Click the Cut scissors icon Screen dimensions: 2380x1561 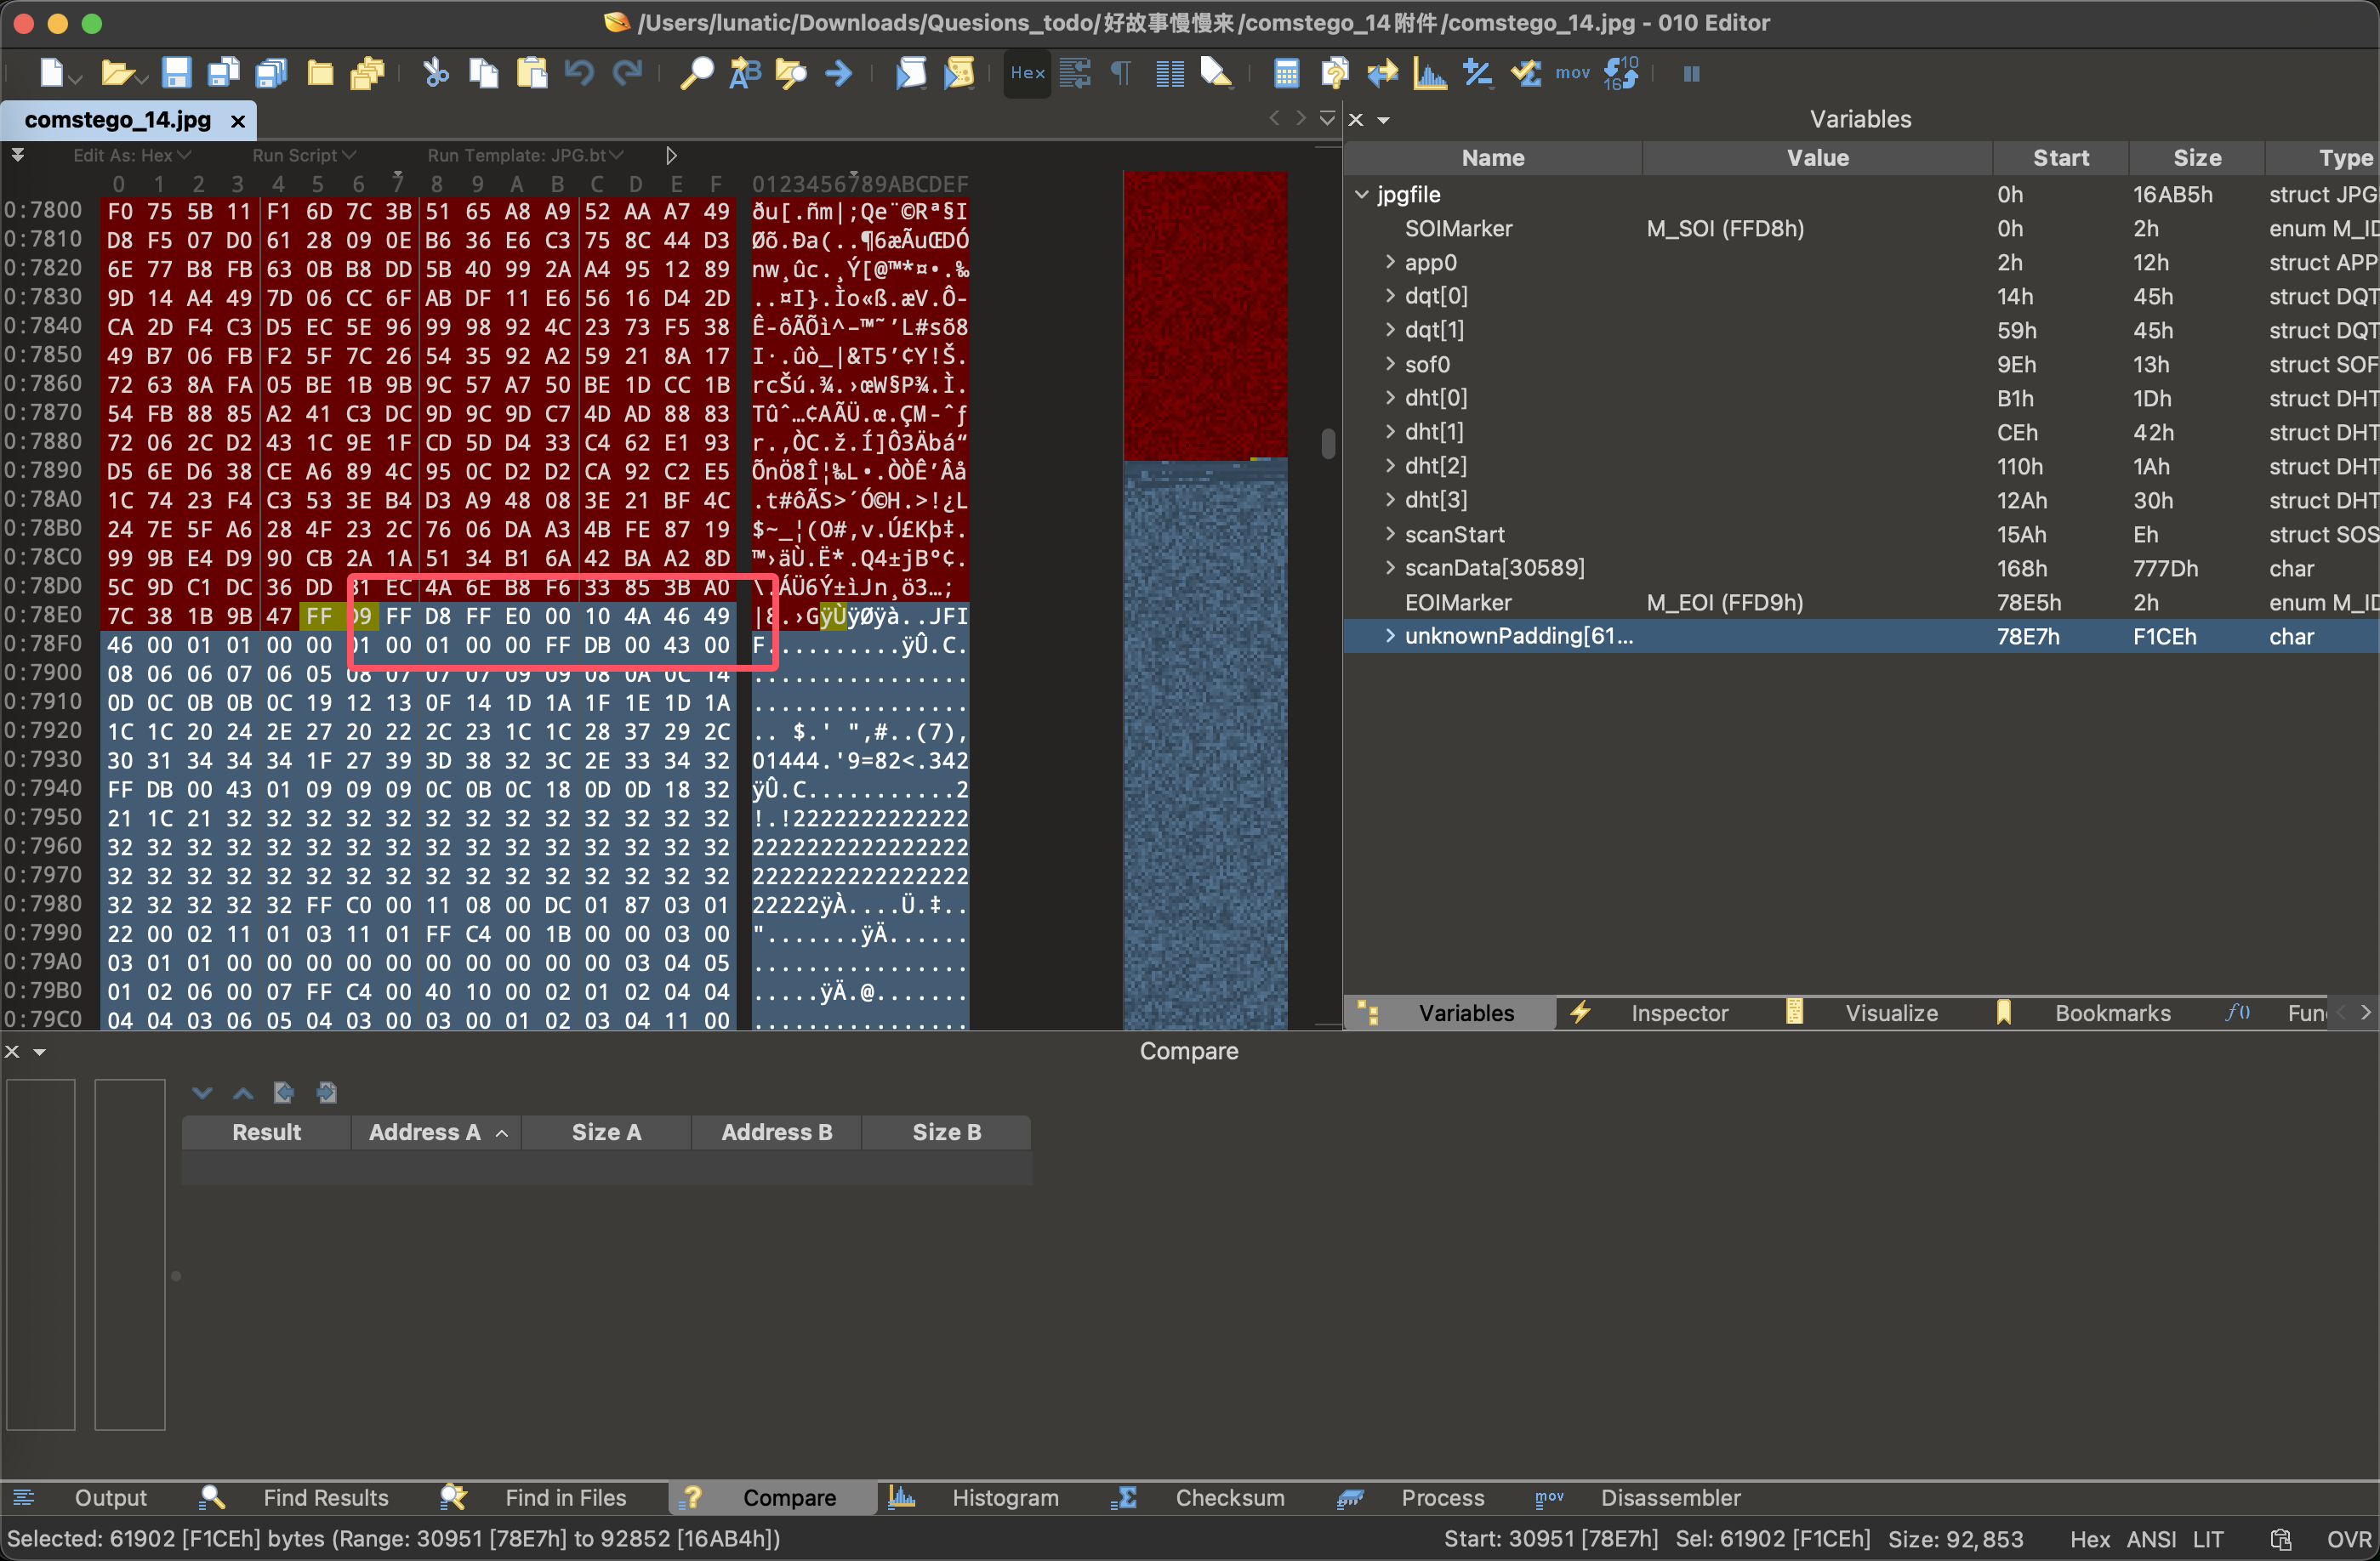click(x=435, y=73)
